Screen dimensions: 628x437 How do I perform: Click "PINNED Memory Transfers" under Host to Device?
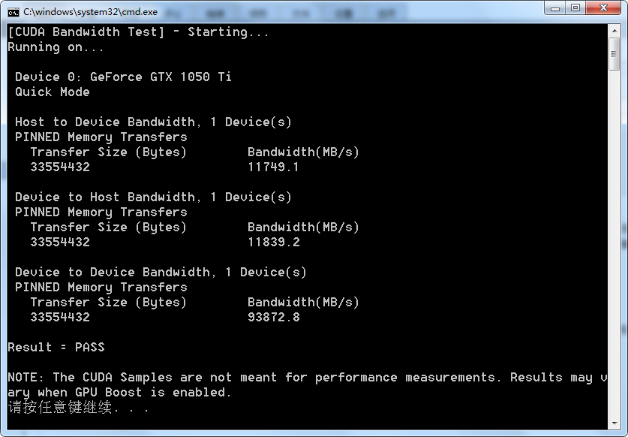coord(101,137)
